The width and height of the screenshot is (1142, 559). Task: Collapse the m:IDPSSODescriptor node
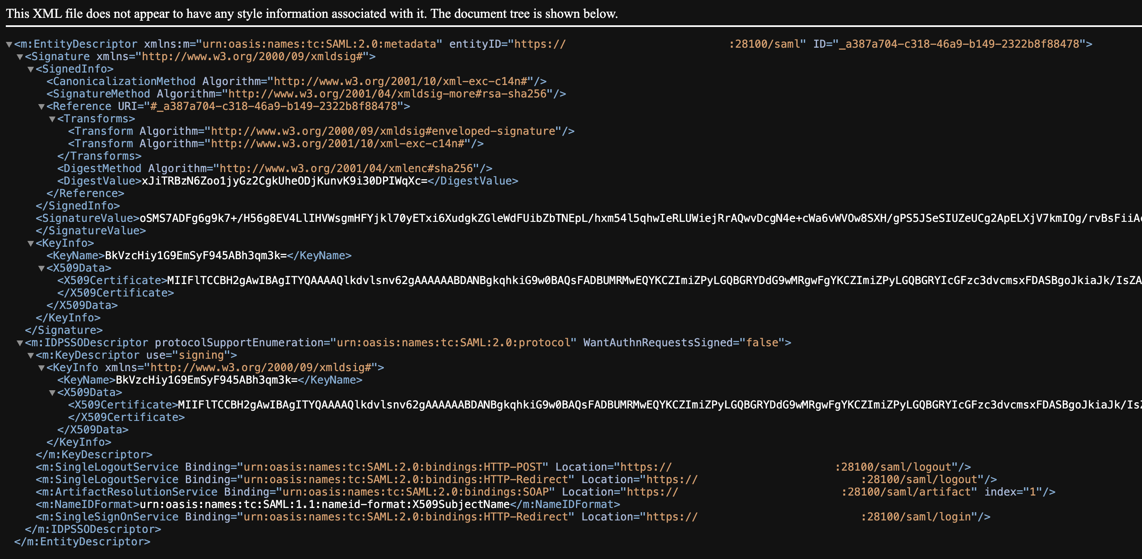(x=20, y=343)
